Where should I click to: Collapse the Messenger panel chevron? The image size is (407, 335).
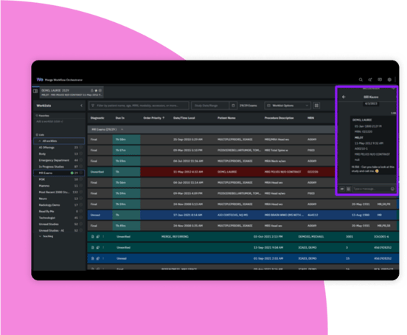[394, 89]
